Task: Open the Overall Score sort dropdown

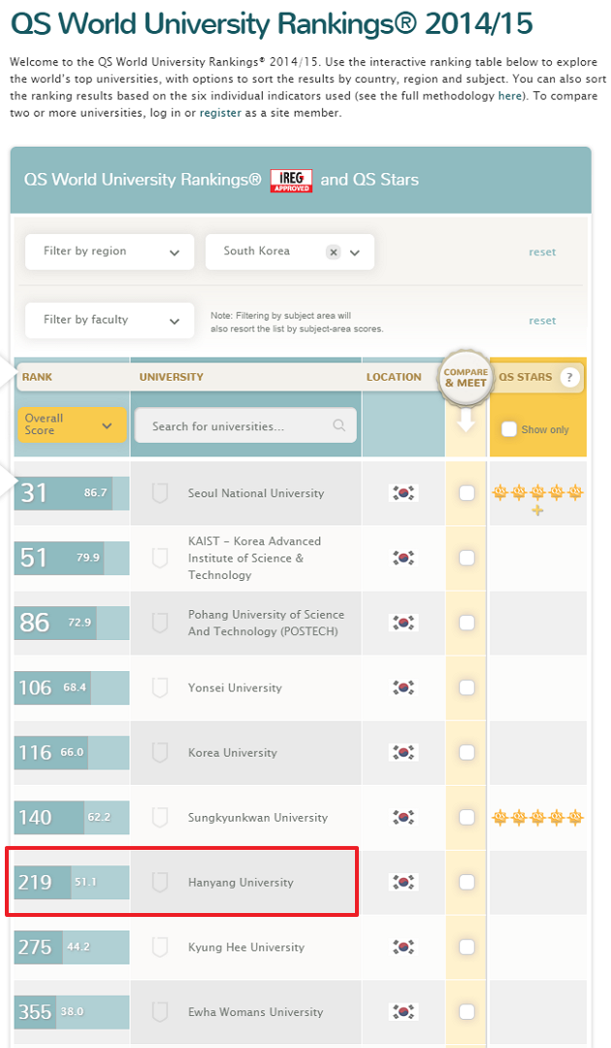Action: point(71,424)
